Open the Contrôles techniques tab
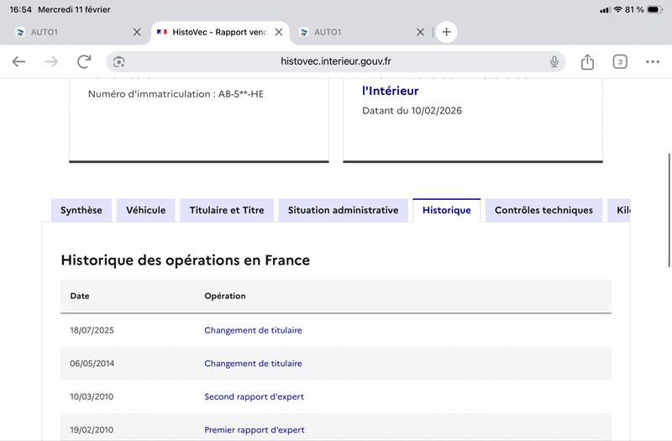This screenshot has height=441, width=672. click(543, 210)
